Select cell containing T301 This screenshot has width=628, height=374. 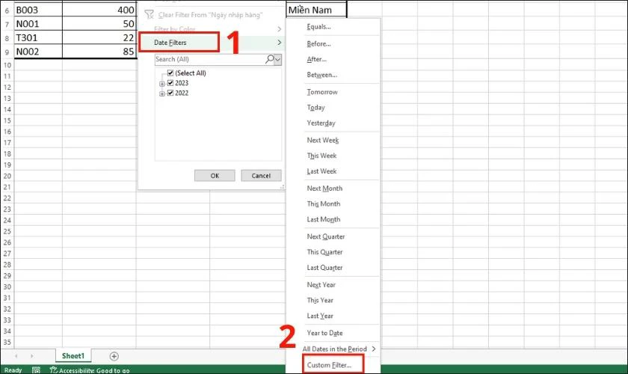click(38, 37)
